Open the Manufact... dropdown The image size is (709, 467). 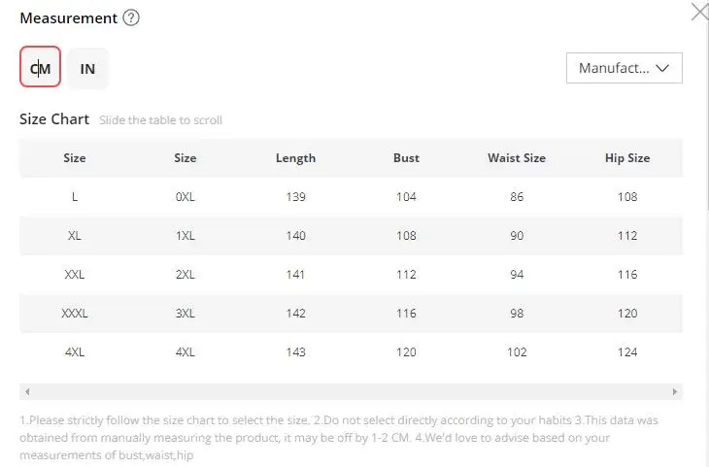click(624, 68)
